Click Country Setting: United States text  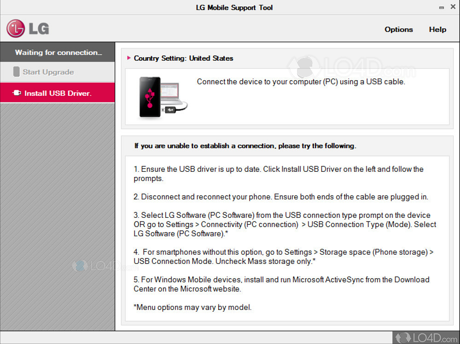(183, 58)
